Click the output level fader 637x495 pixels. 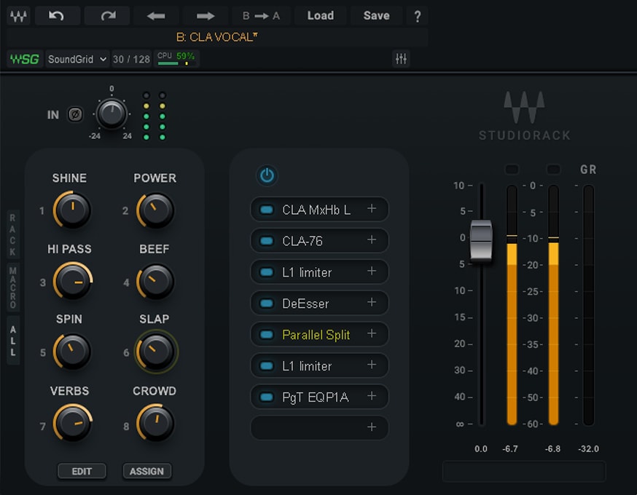(481, 240)
